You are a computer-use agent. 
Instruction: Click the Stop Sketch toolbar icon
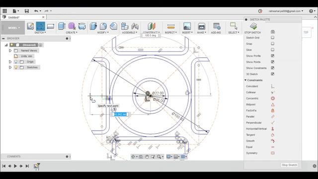[x=253, y=26]
